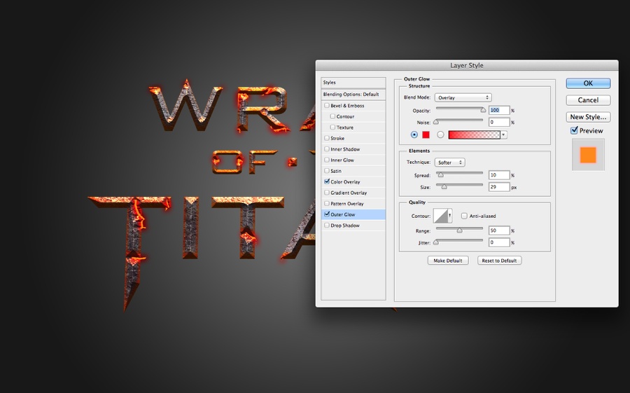Viewport: 630px width, 393px height.
Task: Open the Contour picker thumbnail
Action: pyautogui.click(x=442, y=216)
